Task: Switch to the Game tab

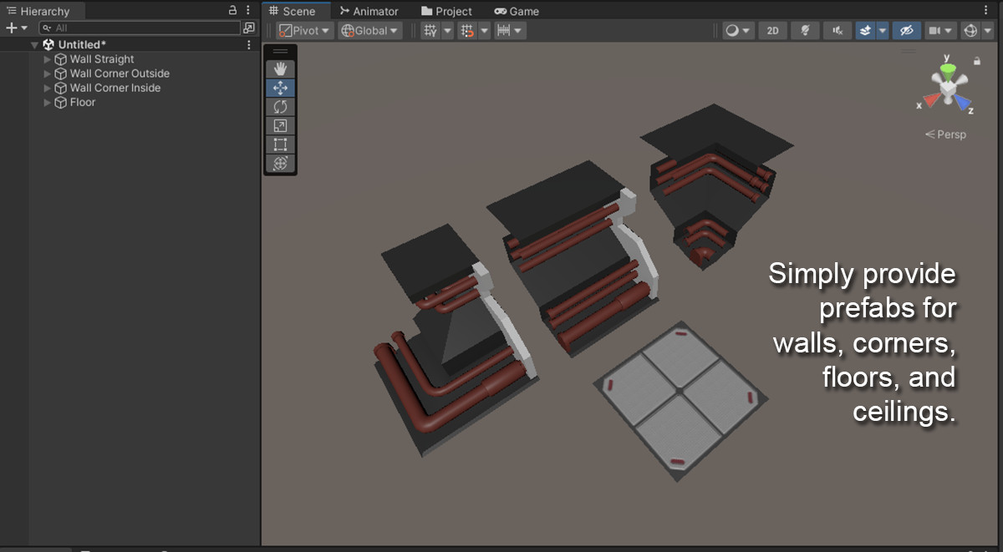Action: [x=516, y=12]
